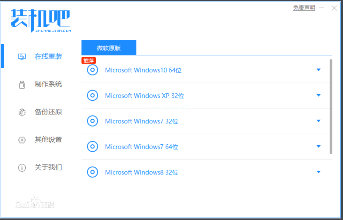343x220 pixels.
Task: Click the disc icon beside Windows XP 32位
Action: point(92,95)
